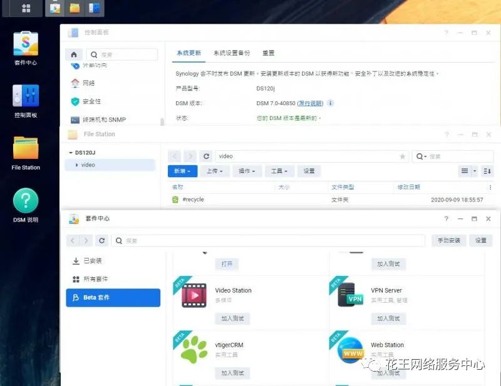
Task: Open Package Center 设置 button
Action: coord(480,240)
